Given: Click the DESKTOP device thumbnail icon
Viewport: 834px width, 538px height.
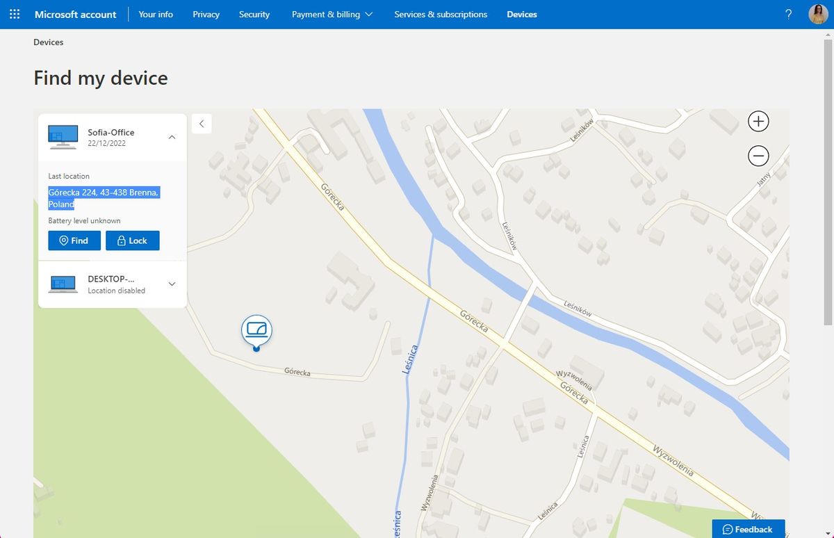Looking at the screenshot, I should [x=63, y=284].
